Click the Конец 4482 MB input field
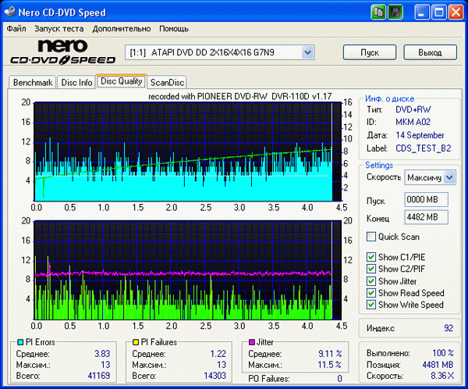Screen dimensions: 468x389 pyautogui.click(x=426, y=217)
